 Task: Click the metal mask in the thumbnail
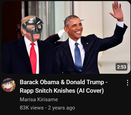tap(33, 28)
